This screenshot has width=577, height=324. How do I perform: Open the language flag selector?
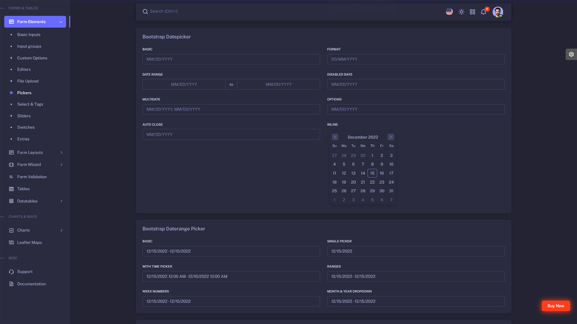tap(449, 12)
